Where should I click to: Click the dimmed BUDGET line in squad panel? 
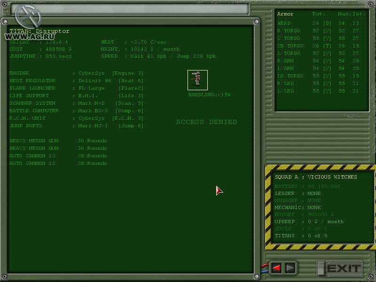pos(304,215)
